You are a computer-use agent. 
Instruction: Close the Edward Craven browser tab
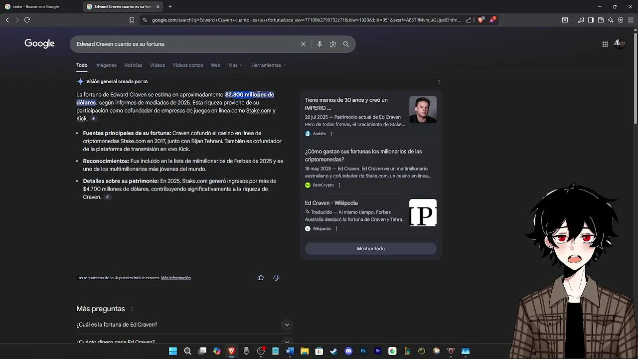tap(158, 6)
